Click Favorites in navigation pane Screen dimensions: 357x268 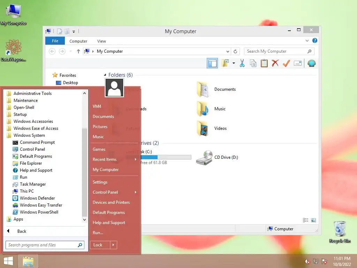click(x=68, y=75)
